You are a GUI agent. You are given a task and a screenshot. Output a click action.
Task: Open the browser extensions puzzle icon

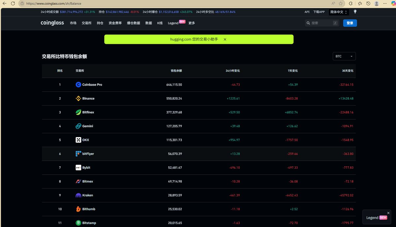tap(350, 3)
